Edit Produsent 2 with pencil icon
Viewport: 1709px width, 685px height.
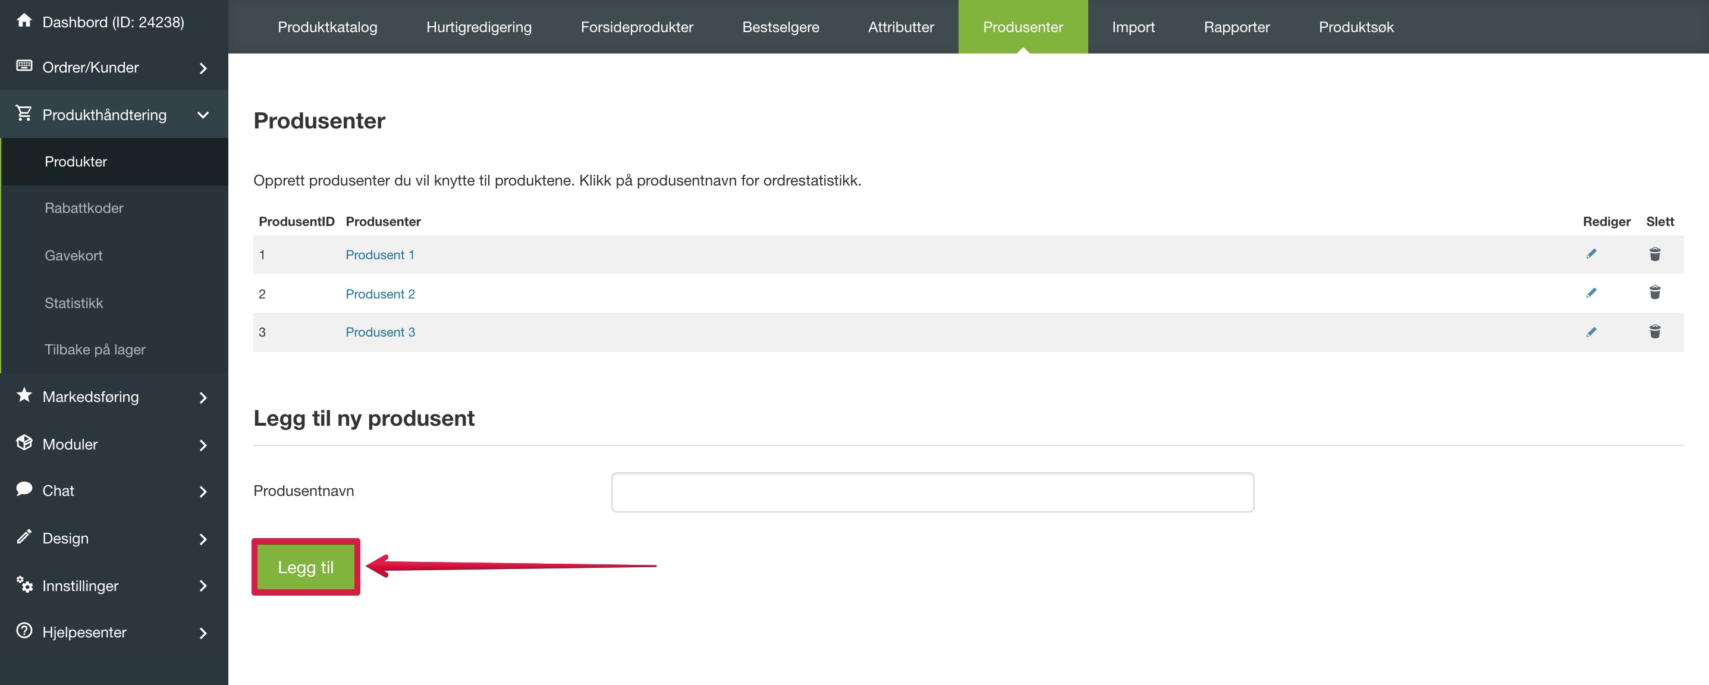pyautogui.click(x=1591, y=293)
